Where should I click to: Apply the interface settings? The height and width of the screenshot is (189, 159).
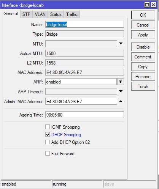143,35
